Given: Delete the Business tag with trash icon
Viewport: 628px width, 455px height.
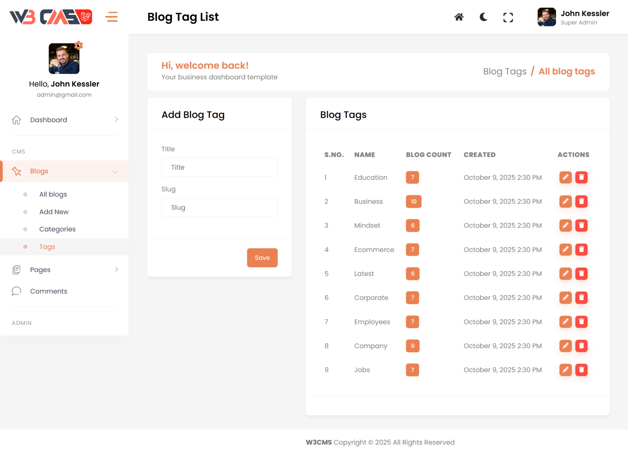Looking at the screenshot, I should coord(581,201).
